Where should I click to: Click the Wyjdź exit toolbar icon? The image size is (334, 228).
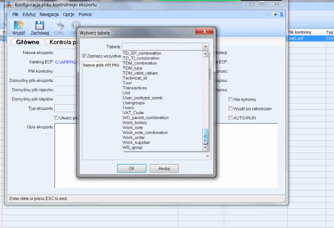pyautogui.click(x=18, y=25)
